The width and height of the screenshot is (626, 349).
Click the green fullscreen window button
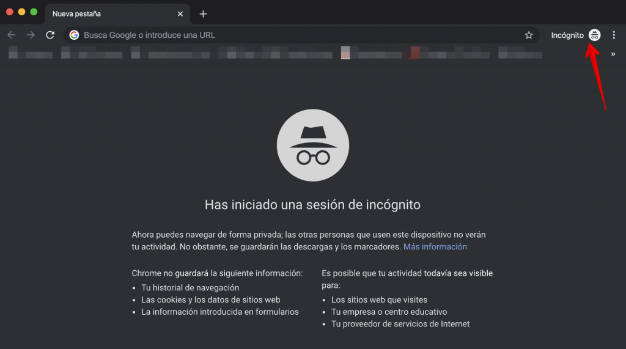(x=34, y=12)
